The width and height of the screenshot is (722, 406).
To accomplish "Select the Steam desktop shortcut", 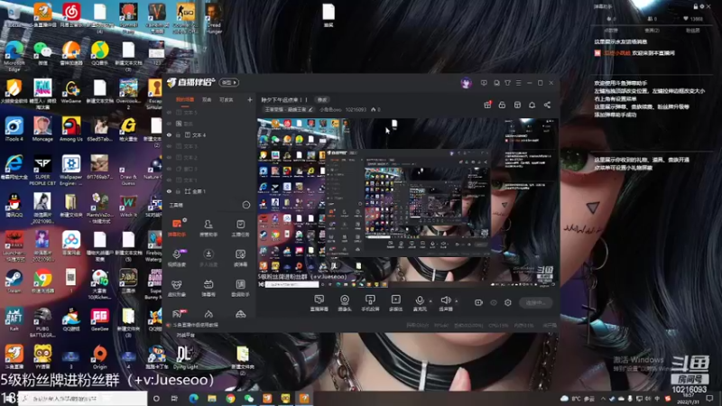I will (14, 281).
